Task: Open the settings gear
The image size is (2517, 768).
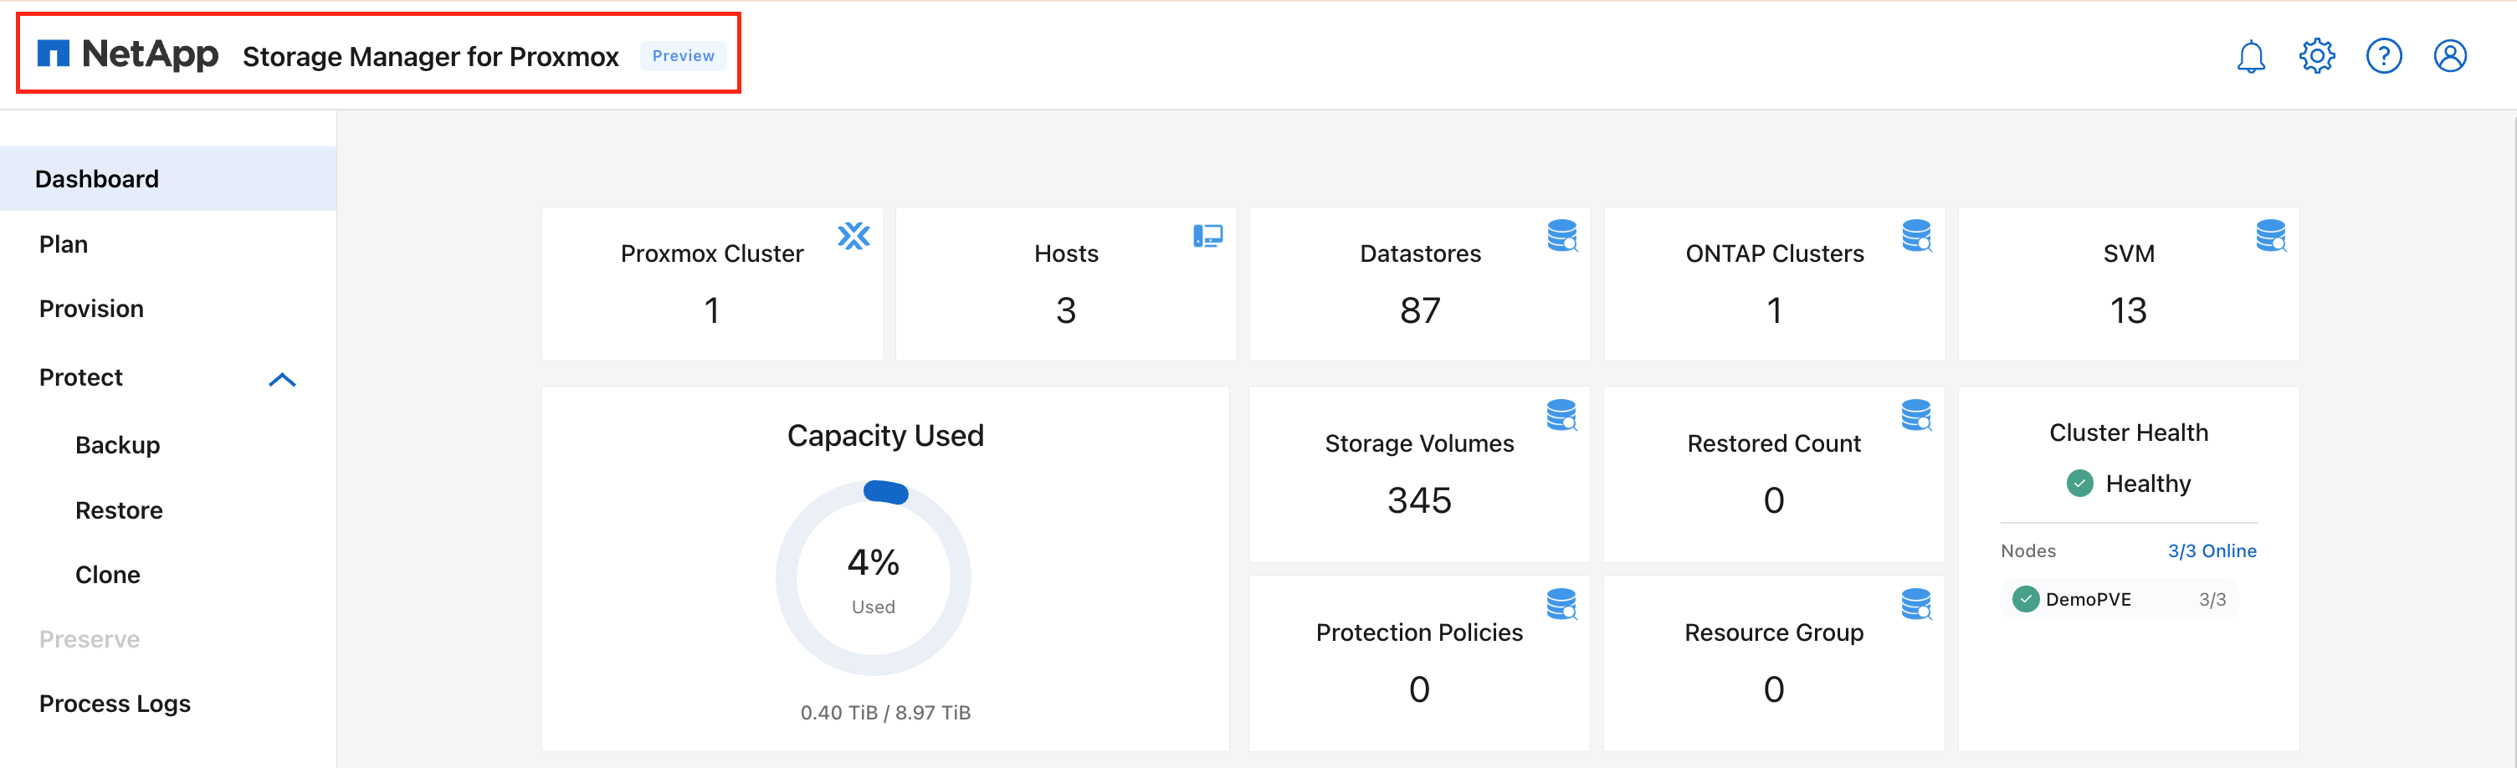Action: tap(2317, 56)
